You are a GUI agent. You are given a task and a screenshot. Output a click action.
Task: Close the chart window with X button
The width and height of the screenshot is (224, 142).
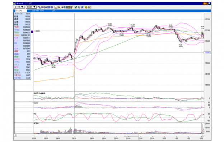209,4
